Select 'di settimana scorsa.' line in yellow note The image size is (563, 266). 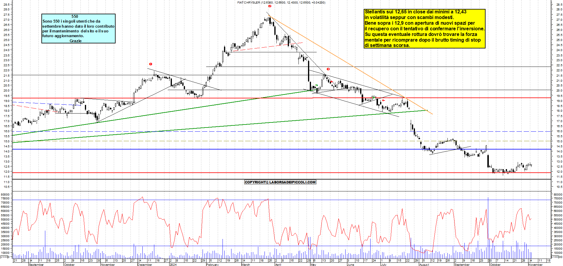point(387,45)
